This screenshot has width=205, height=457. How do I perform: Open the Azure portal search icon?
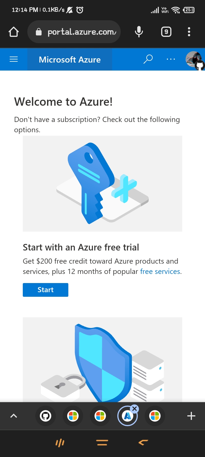click(x=148, y=59)
